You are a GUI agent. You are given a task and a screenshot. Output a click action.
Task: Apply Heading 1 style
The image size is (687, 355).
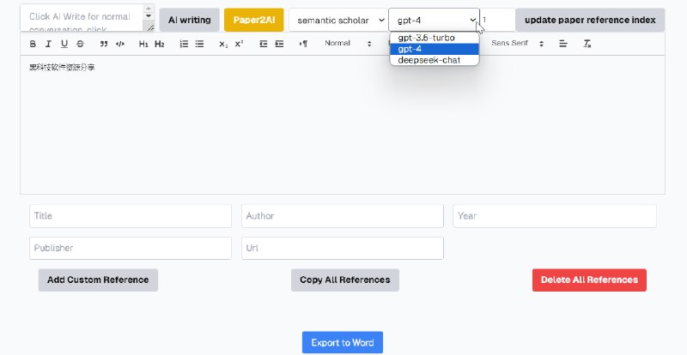143,44
